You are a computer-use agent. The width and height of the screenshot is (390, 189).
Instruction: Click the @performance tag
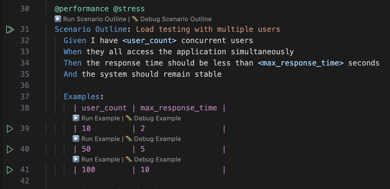tap(82, 9)
